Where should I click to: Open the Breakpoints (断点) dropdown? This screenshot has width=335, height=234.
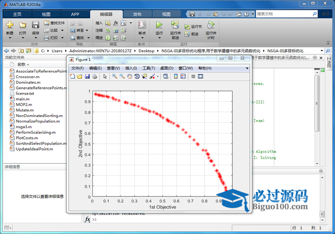coord(142,38)
